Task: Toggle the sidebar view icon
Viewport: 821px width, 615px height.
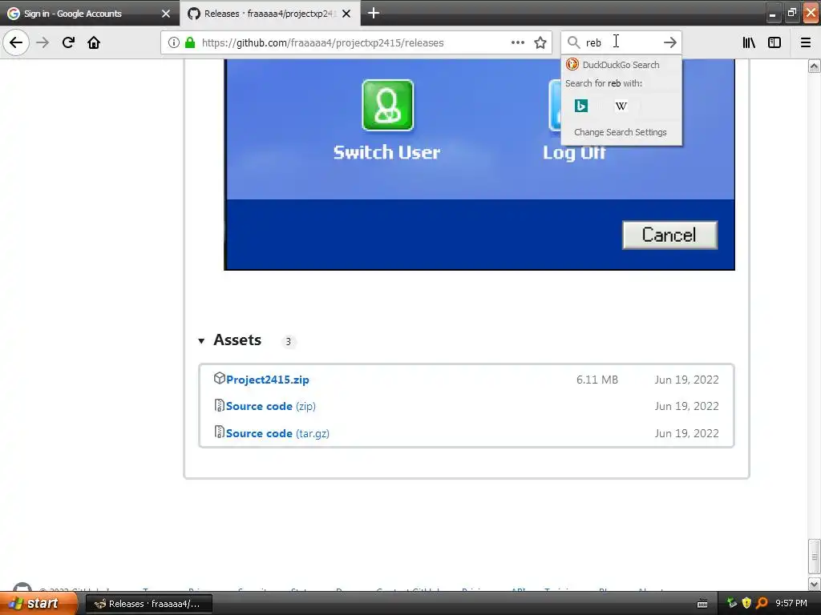Action: (774, 42)
